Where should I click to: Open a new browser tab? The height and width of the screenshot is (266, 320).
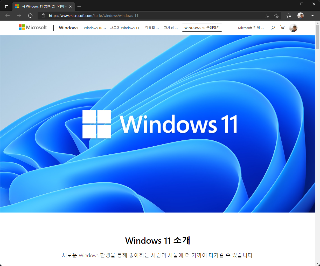click(79, 6)
